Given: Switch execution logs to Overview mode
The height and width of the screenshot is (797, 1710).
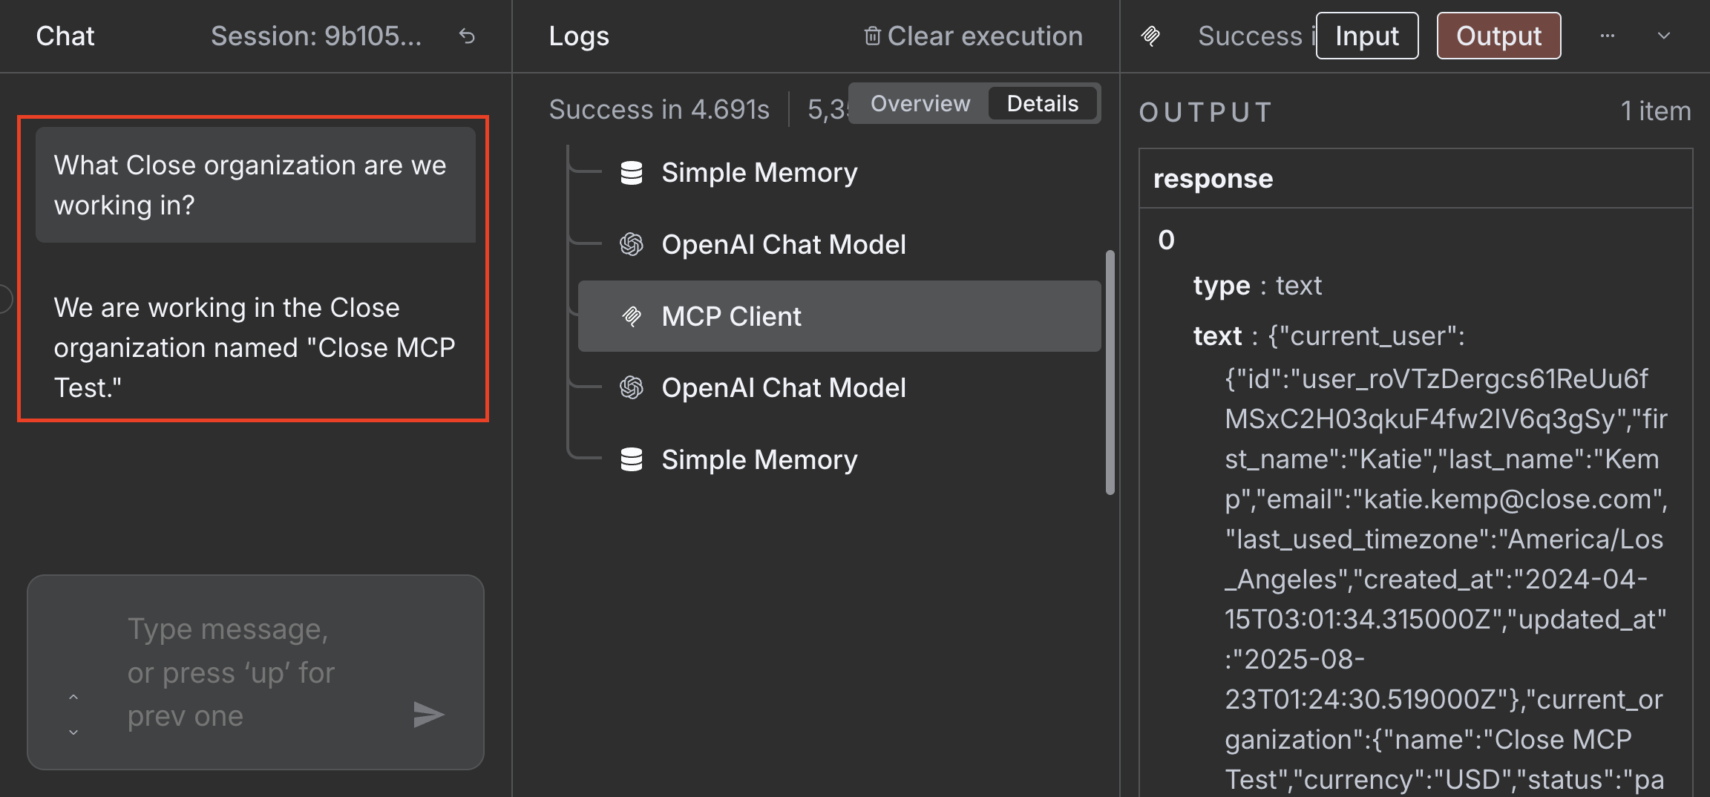Looking at the screenshot, I should click(920, 103).
